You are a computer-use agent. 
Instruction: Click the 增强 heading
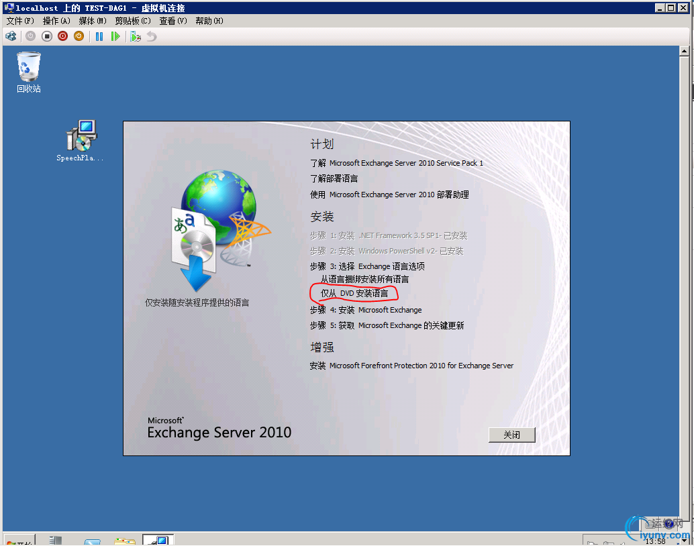(321, 347)
